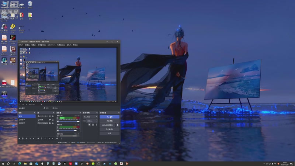The image size is (295, 166).
Task: Open the 场景集合(S) Scene Collection menu
Action: click(61, 45)
